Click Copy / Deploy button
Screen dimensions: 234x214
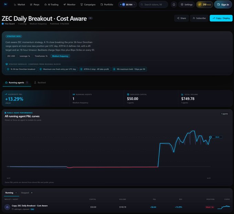[221, 18]
